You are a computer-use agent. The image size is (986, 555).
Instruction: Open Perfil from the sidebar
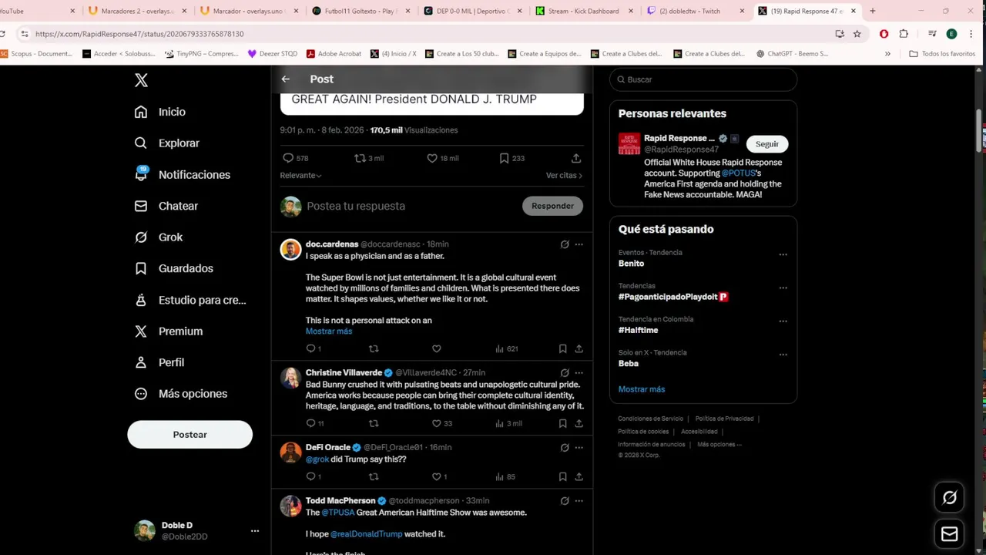[x=159, y=362]
